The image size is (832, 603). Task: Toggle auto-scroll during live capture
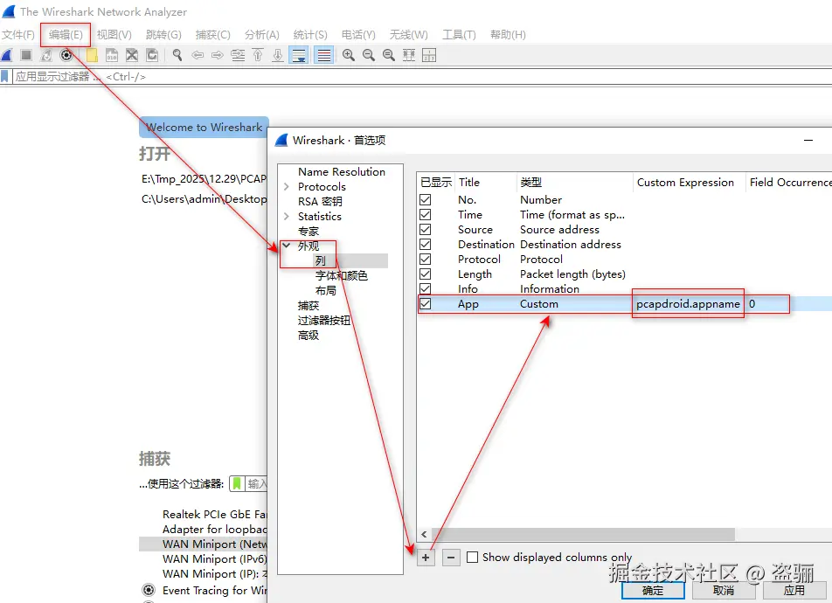[x=299, y=55]
